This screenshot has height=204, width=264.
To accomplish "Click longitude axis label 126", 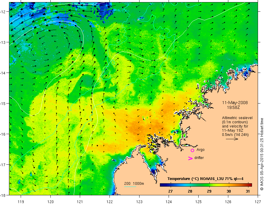I will pyautogui.click(x=228, y=202).
